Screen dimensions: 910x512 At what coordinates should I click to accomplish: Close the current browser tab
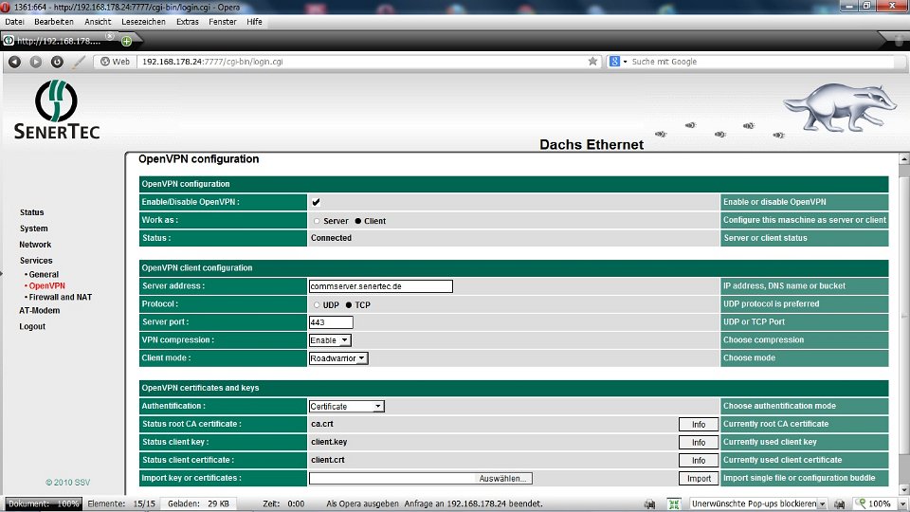pyautogui.click(x=110, y=37)
